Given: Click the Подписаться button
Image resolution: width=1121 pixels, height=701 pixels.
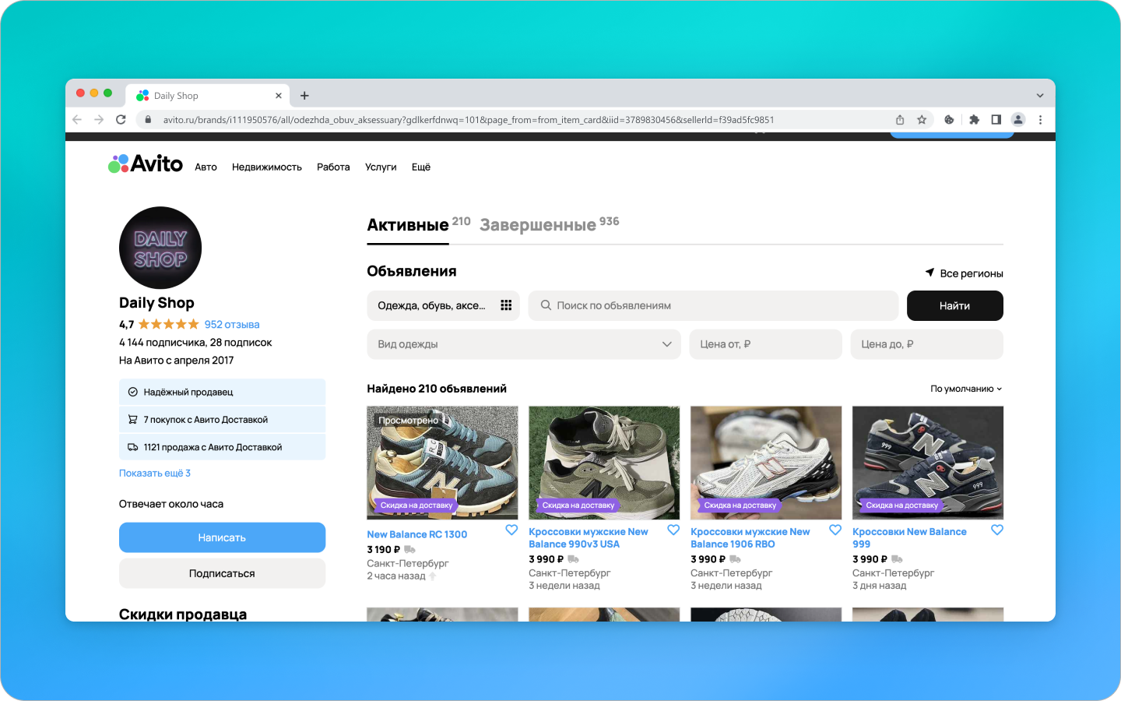Looking at the screenshot, I should click(x=222, y=573).
